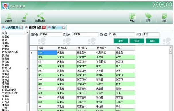Close the 匹配库设置 tab
This screenshot has height=111, width=174.
click(44, 27)
